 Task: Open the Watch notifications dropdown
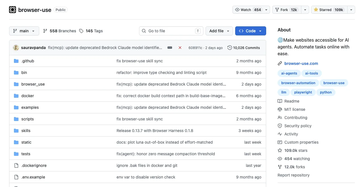pos(266,10)
